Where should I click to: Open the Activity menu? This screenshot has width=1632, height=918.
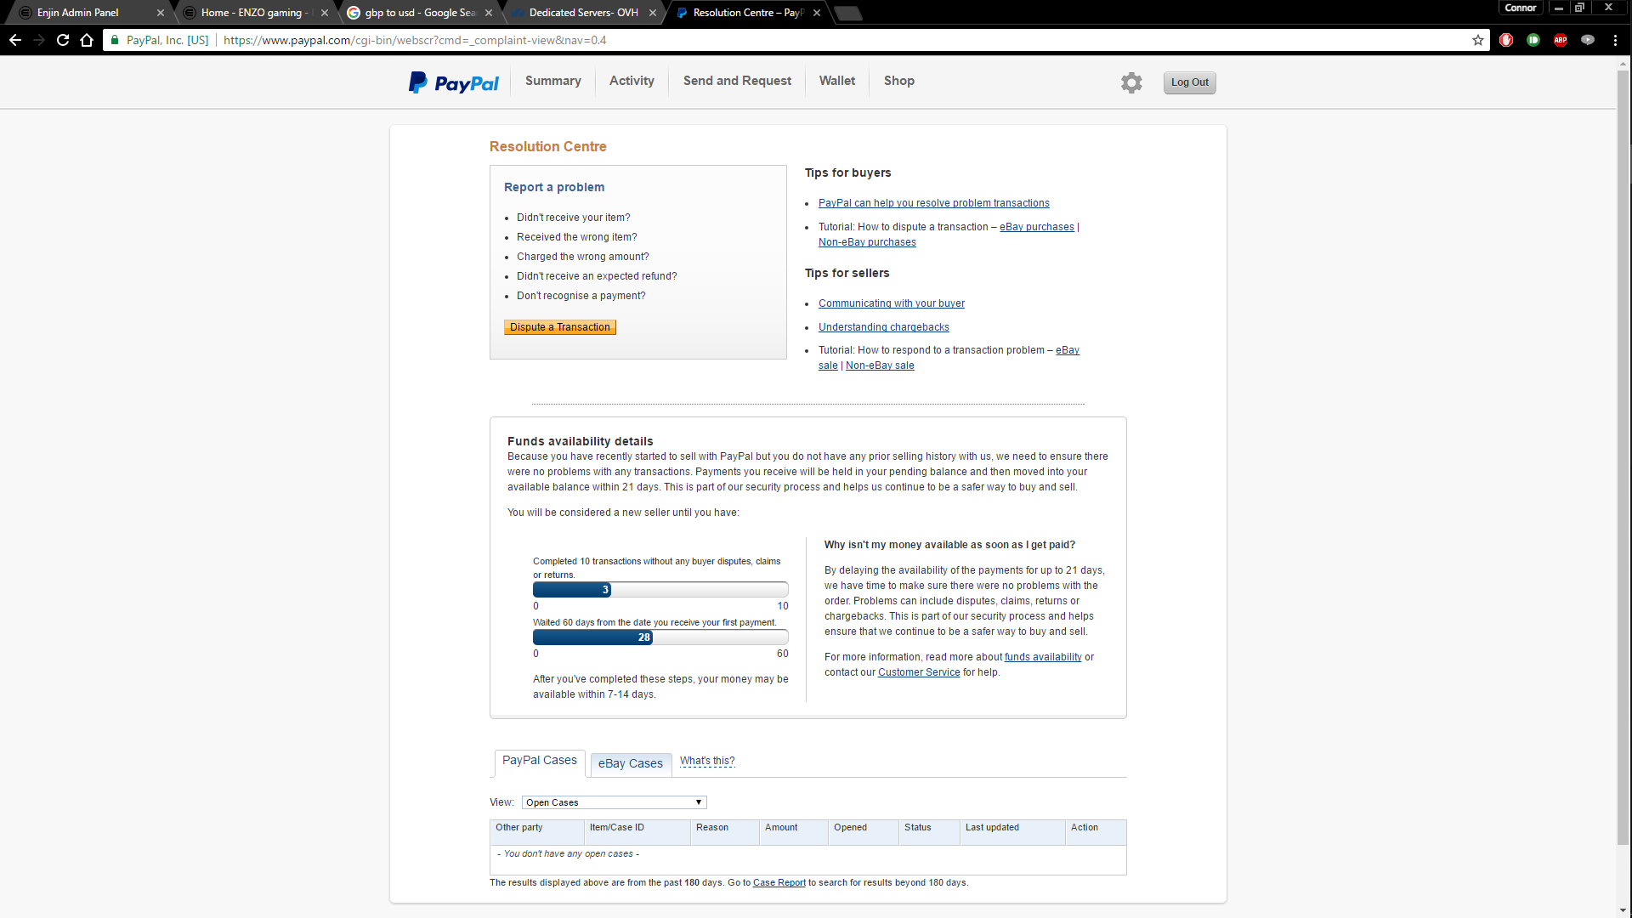[632, 81]
